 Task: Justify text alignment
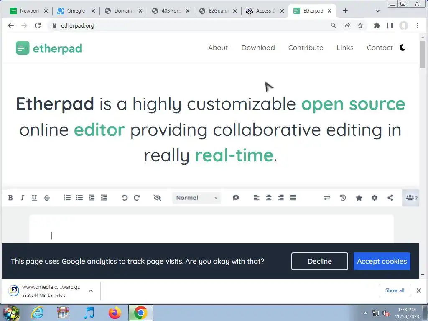coord(293,198)
